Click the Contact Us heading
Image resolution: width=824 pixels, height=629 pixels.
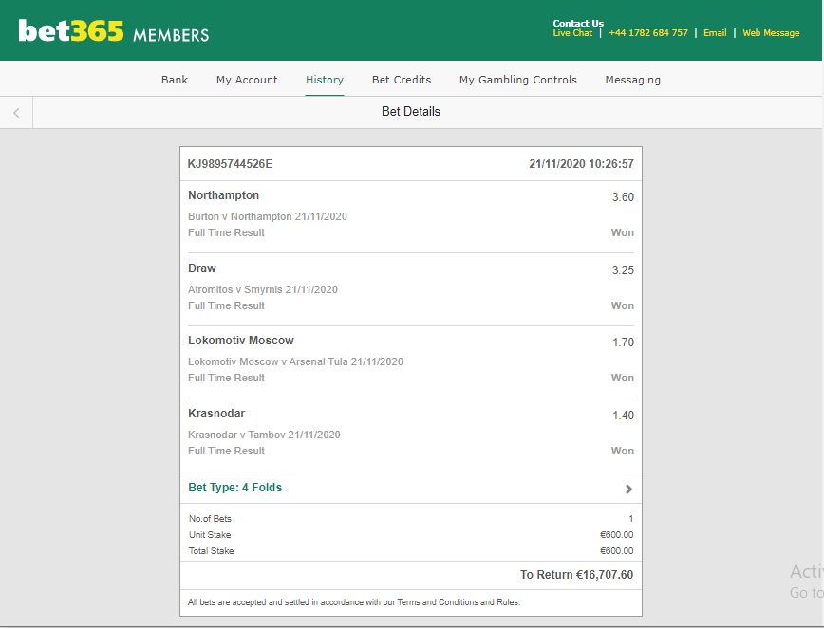578,24
